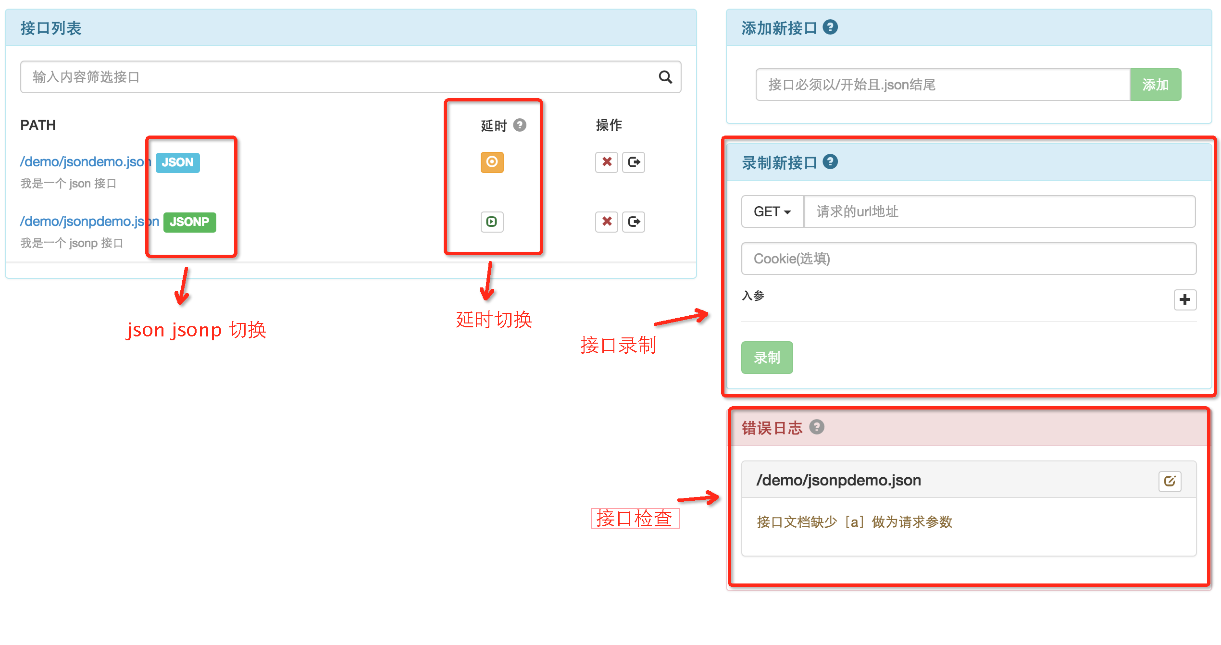Click the search magnifier icon in filter box
The image size is (1221, 645).
pos(665,77)
